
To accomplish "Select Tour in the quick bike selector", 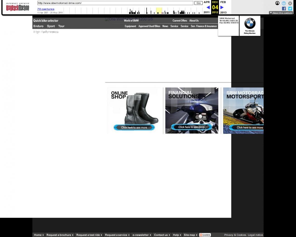I will 61,26.
